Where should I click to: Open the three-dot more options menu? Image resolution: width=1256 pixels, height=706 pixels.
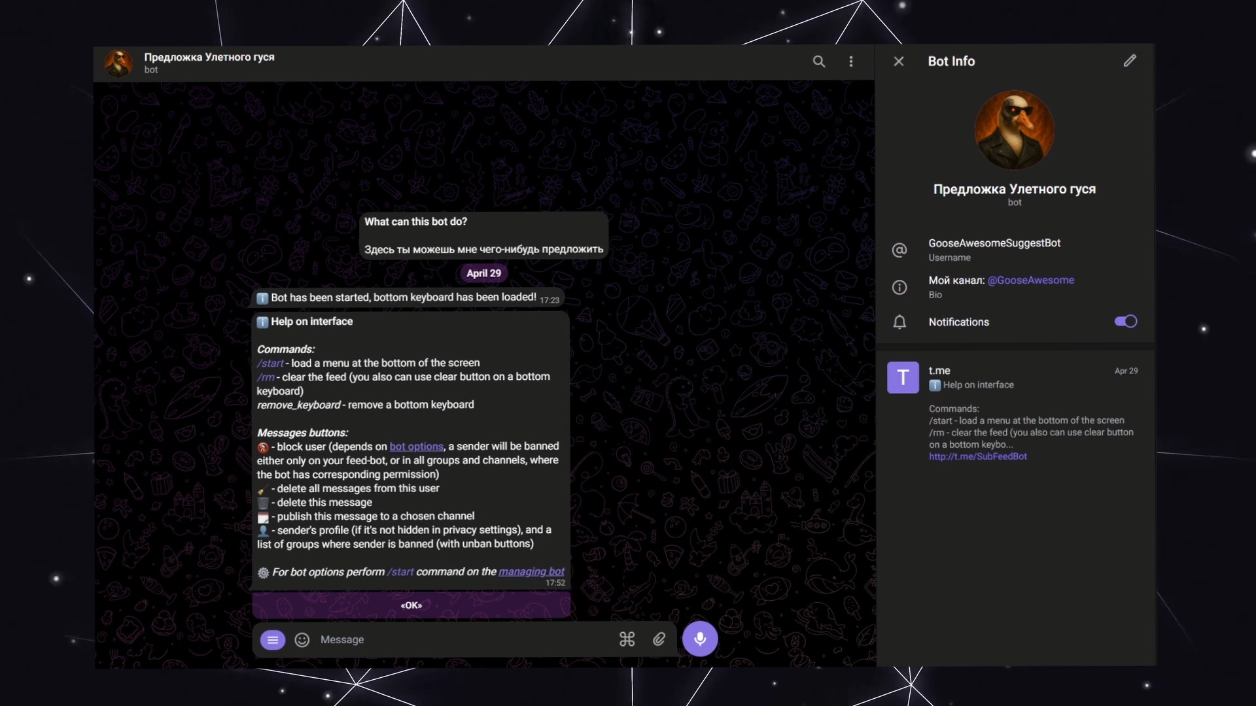850,61
